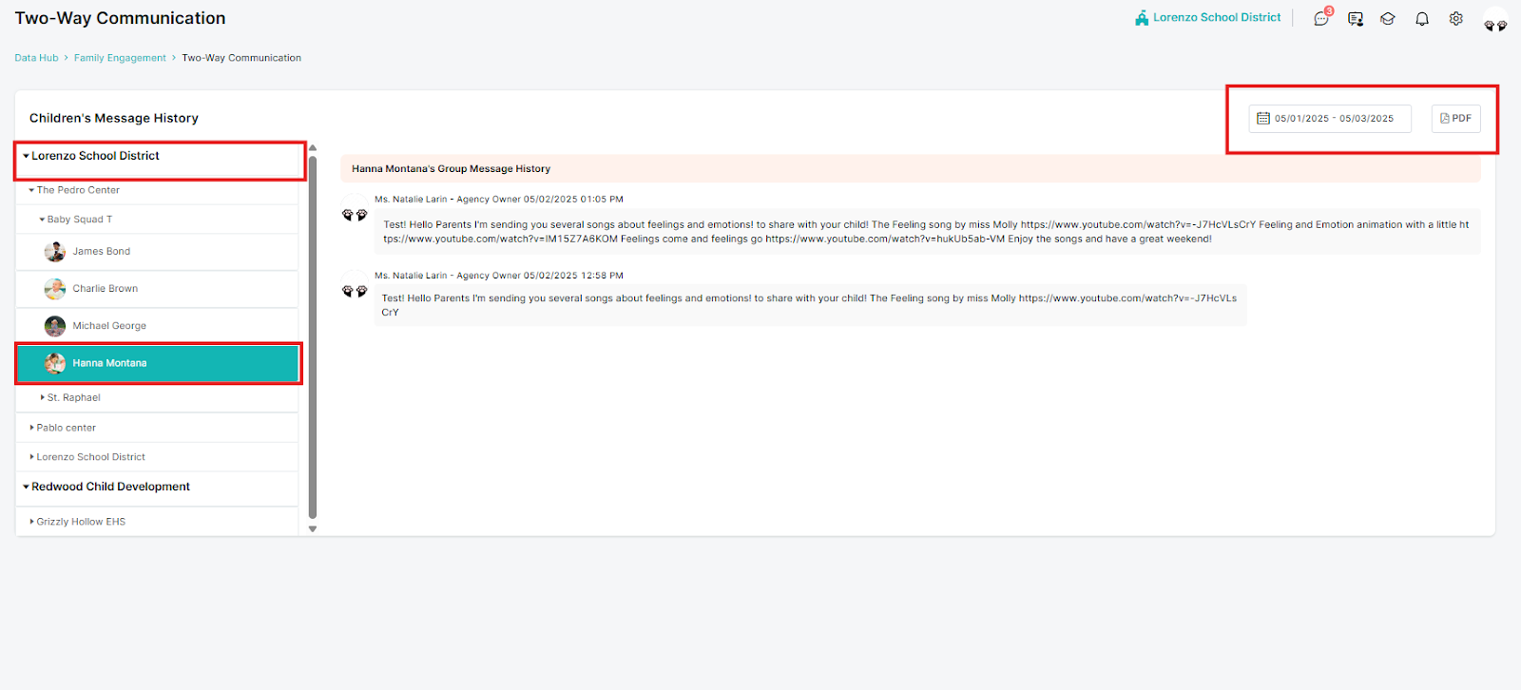Screen dimensions: 1521x690
Task: Click James Bond's avatar photo
Action: [55, 252]
